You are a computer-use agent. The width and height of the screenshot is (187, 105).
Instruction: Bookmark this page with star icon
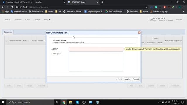tap(146, 7)
